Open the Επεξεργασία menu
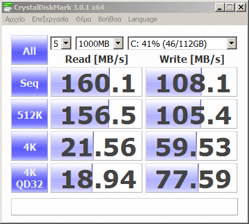249x224 pixels. (50, 19)
